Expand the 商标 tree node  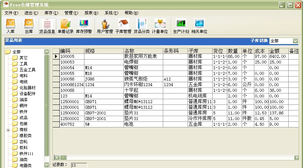coord(8,130)
